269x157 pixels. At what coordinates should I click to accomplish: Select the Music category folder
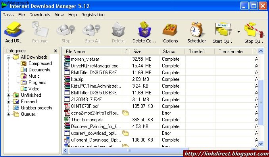coord(34,76)
